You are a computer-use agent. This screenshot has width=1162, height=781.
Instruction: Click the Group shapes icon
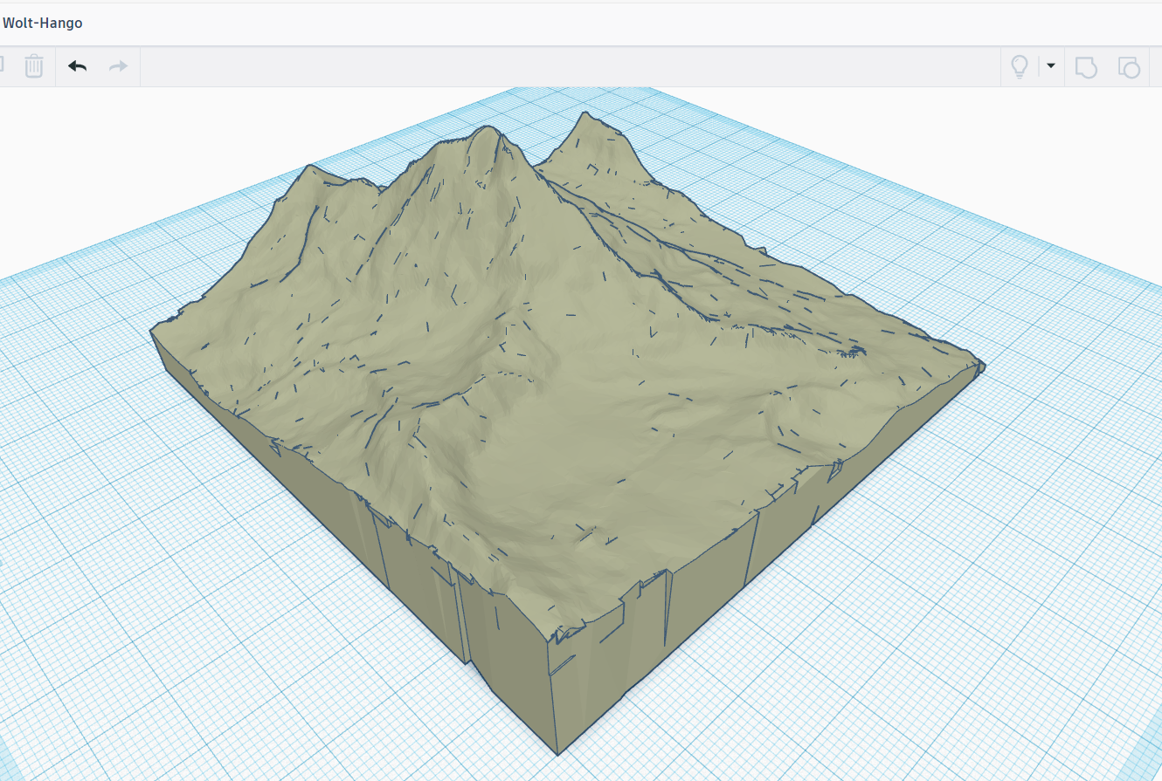(1085, 66)
